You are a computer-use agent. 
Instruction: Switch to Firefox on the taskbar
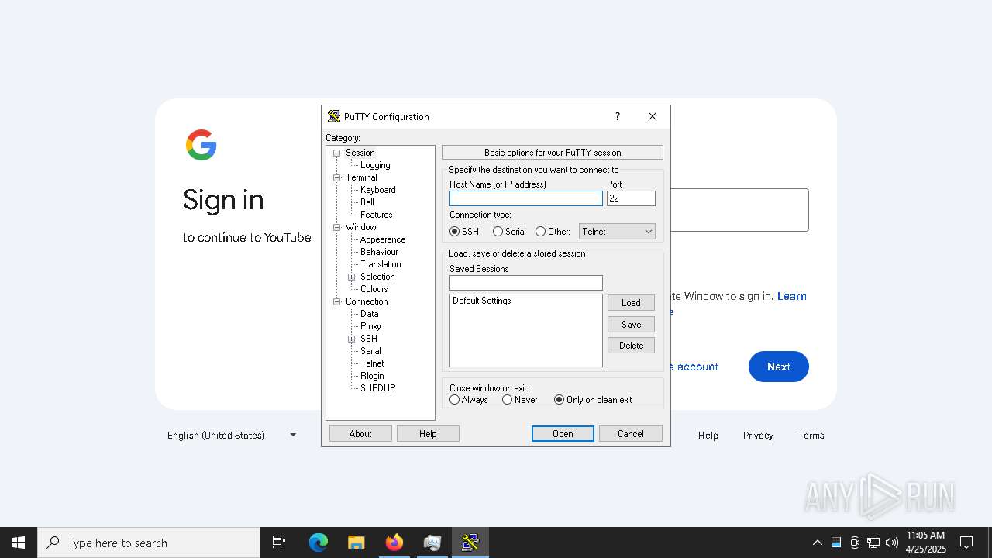tap(394, 542)
